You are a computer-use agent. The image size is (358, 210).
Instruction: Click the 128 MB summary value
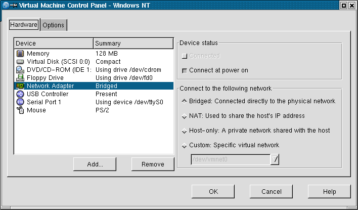(106, 54)
